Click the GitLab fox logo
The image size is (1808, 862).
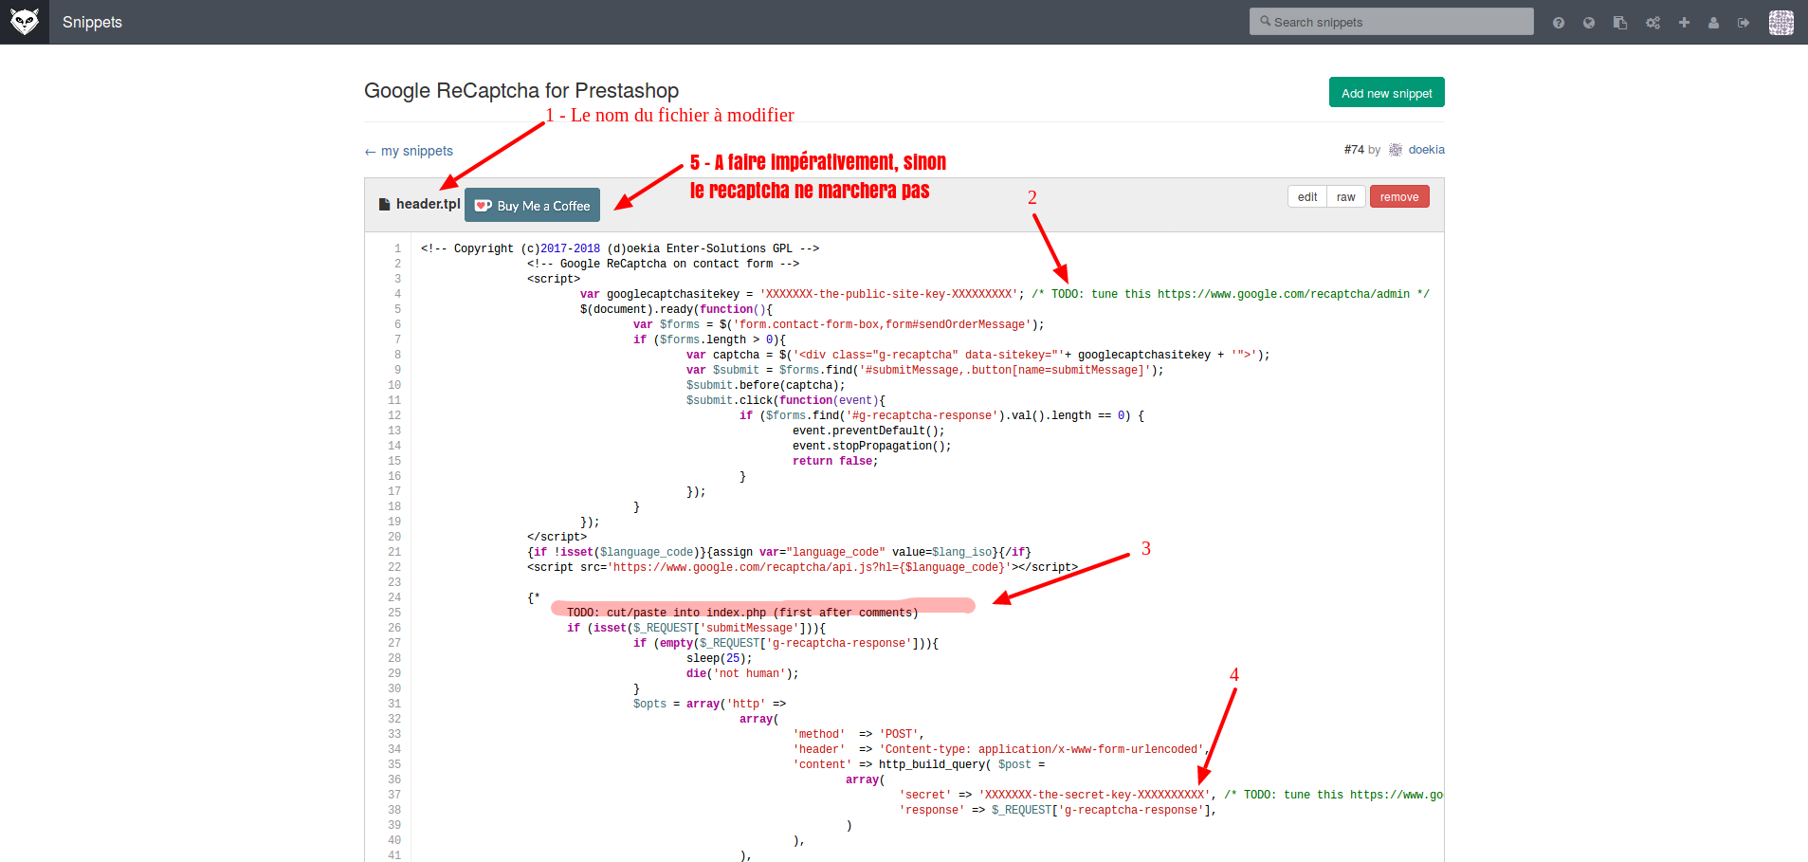click(x=25, y=22)
